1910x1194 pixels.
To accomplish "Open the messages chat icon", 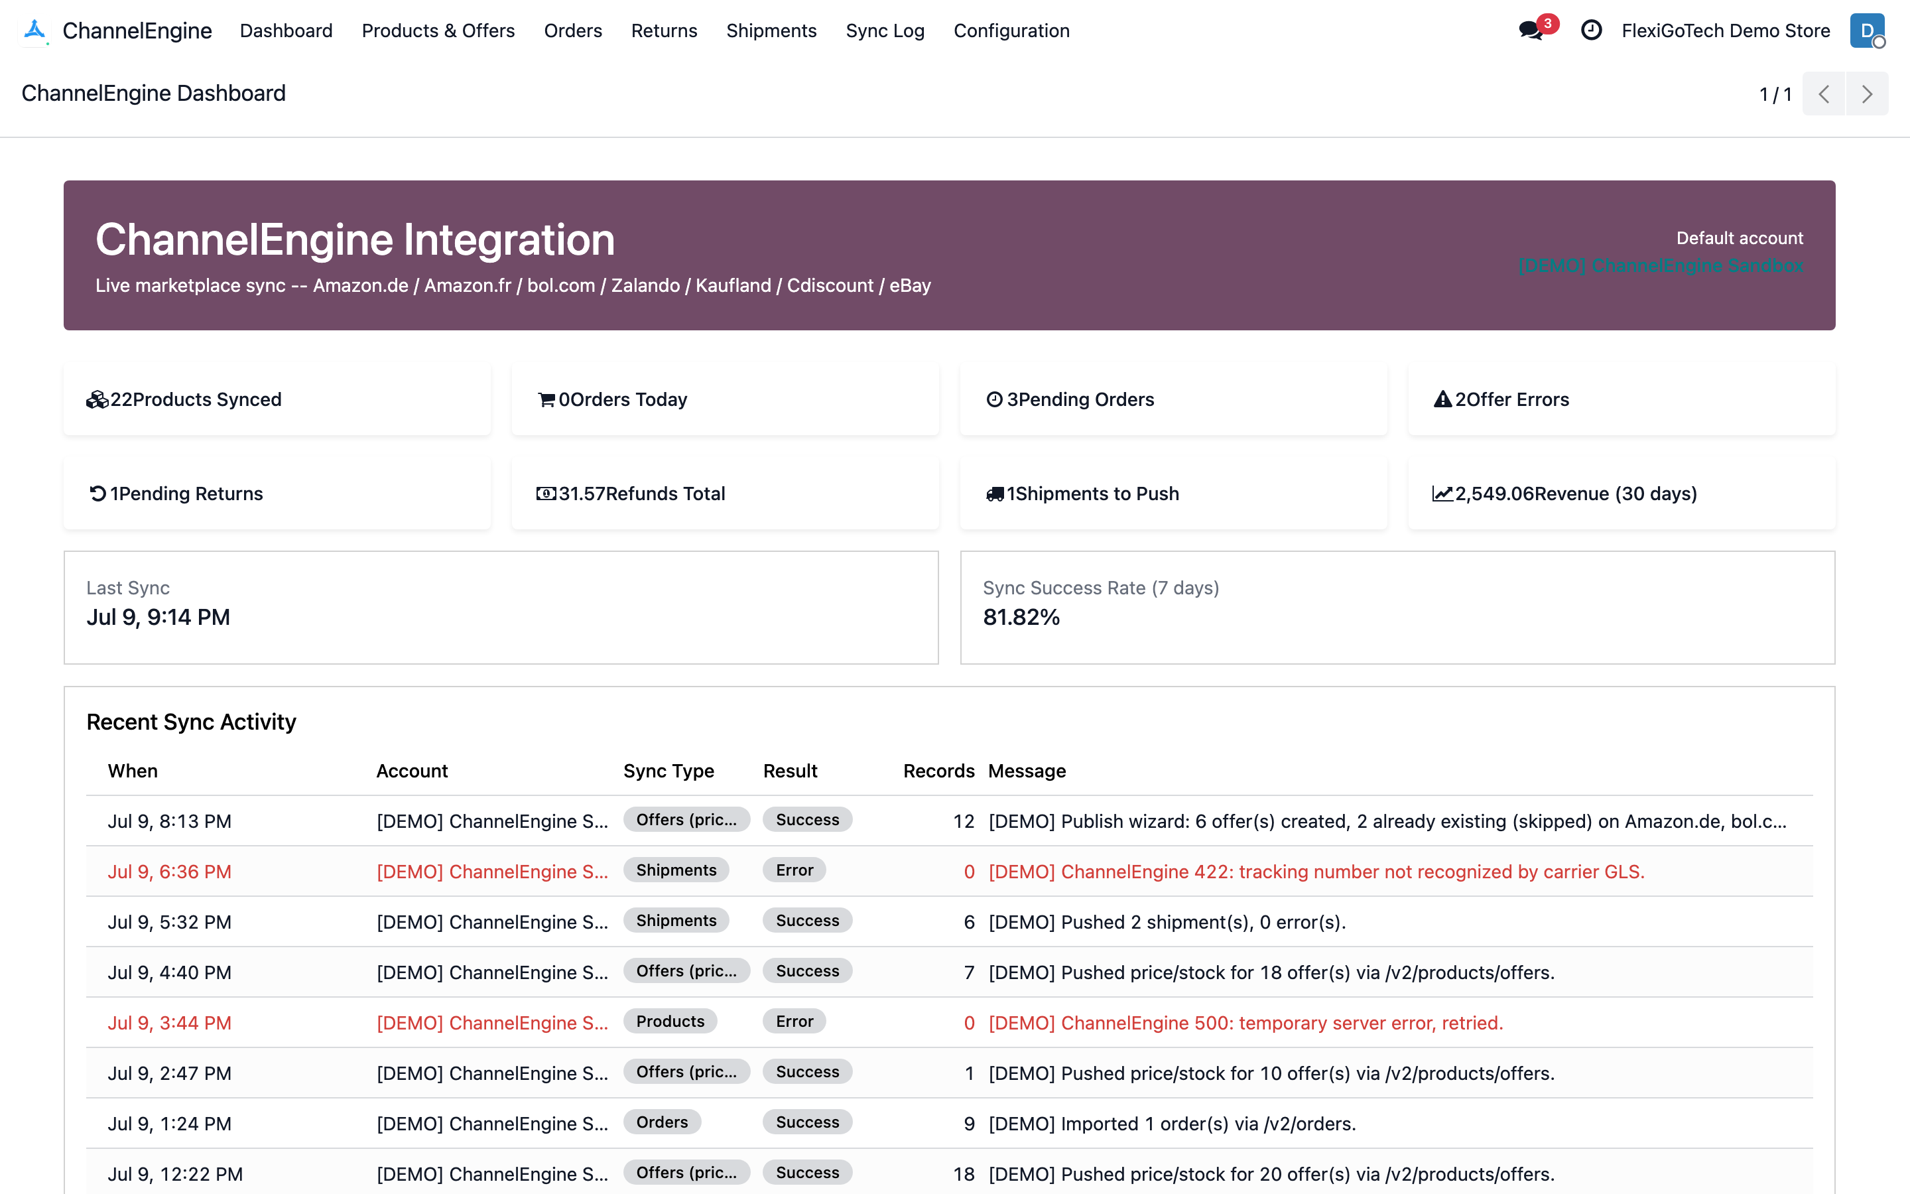I will point(1531,31).
